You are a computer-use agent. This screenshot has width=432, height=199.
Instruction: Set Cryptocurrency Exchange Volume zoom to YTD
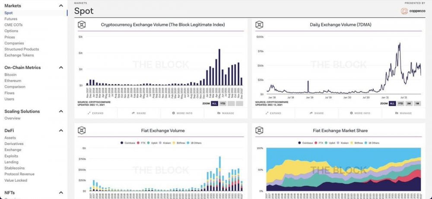(x=222, y=104)
